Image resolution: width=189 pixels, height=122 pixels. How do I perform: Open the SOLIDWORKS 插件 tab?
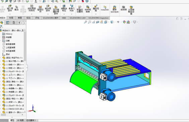[51, 18]
